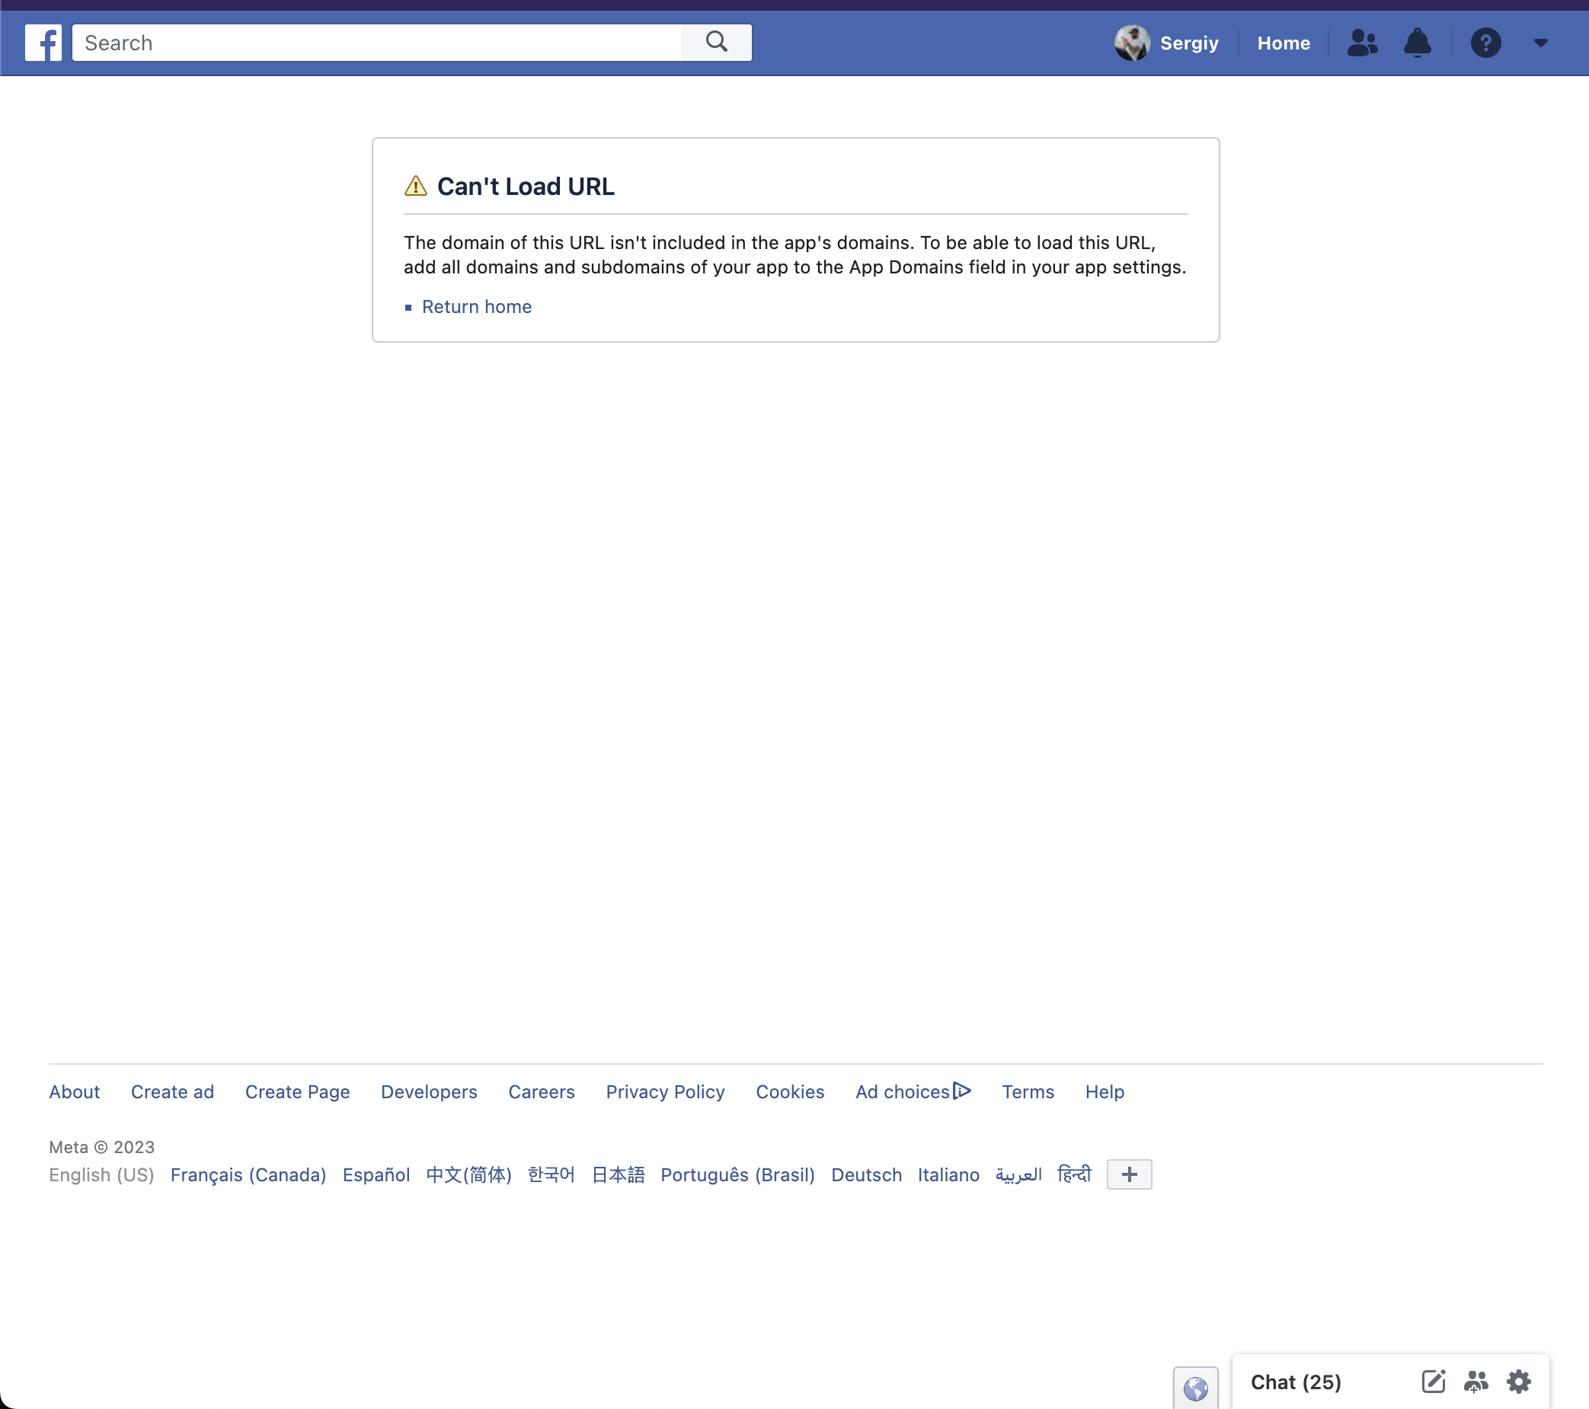This screenshot has width=1589, height=1409.
Task: Click the Return home link
Action: [476, 306]
